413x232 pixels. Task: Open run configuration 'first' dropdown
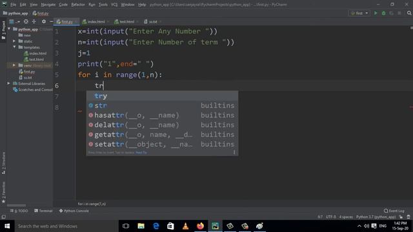point(359,13)
